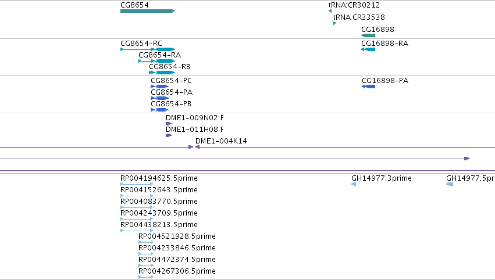Image resolution: width=495 pixels, height=280 pixels.
Task: Select the CG8654-PB protein glyph
Action: 160,110
